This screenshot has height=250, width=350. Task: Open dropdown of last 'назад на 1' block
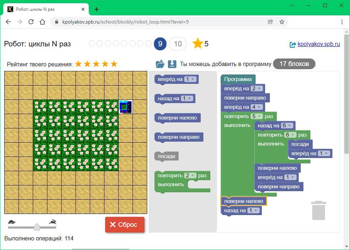[x=253, y=210]
